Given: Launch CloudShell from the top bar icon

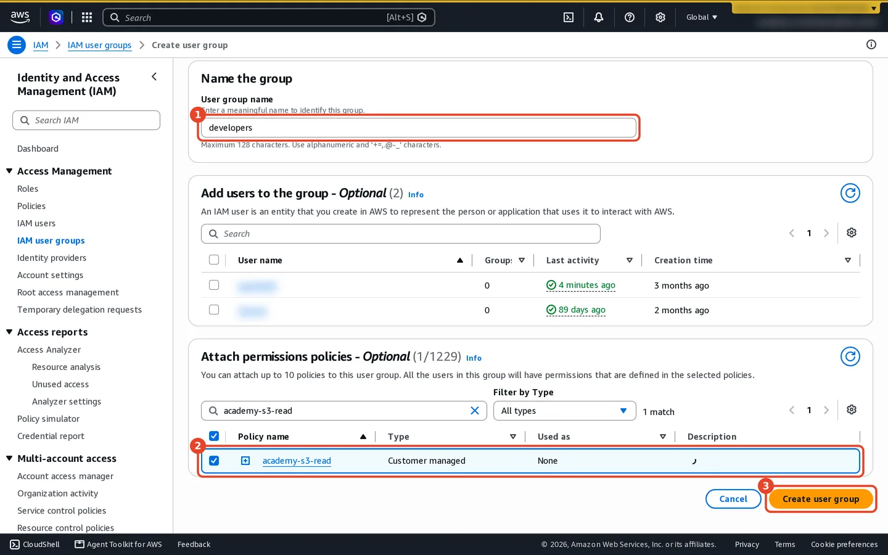Looking at the screenshot, I should pyautogui.click(x=569, y=17).
